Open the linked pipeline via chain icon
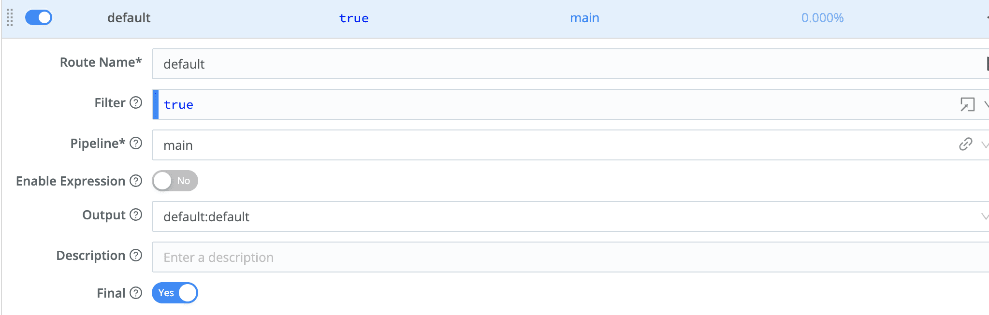The height and width of the screenshot is (315, 989). tap(965, 144)
